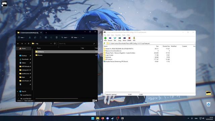215x121 pixels.
Task: Open recent locations dropdown in Explorer navigation
Action: coord(25,44)
